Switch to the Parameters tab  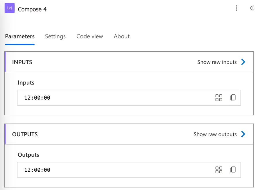coord(20,36)
